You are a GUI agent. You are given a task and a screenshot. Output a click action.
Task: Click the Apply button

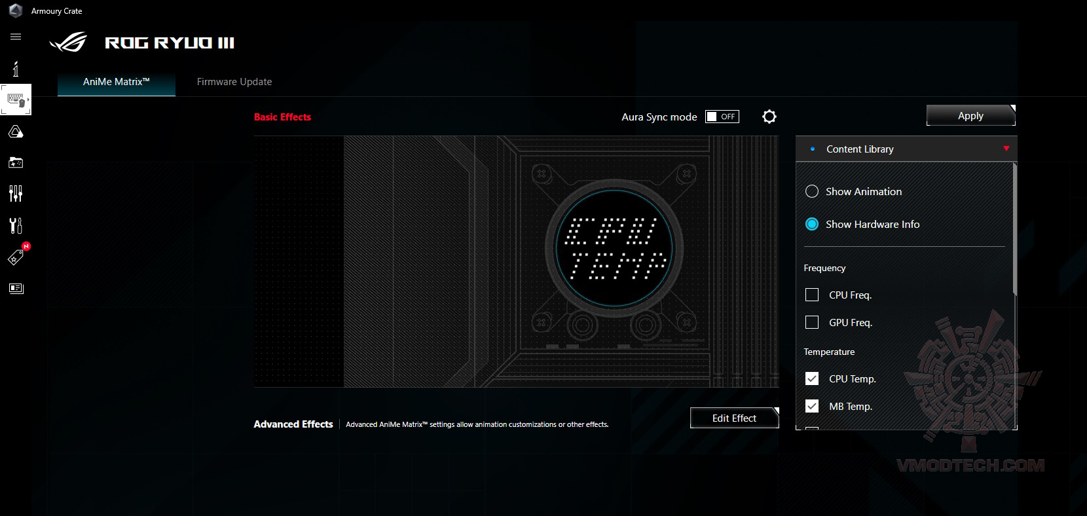971,115
